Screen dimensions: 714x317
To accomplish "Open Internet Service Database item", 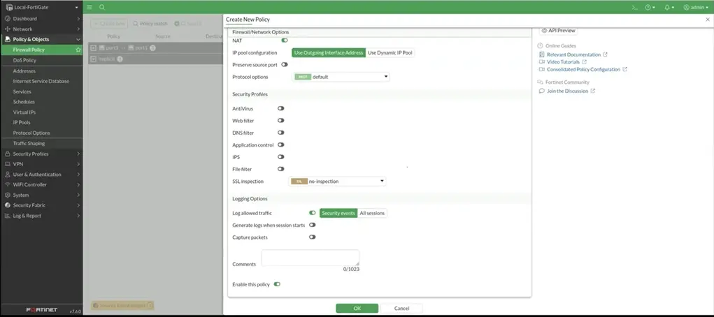I will click(41, 81).
